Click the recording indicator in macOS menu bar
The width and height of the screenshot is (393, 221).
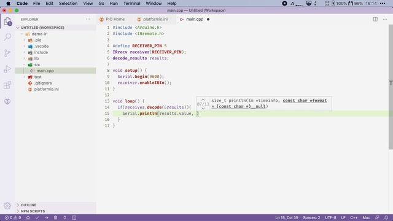click(x=284, y=4)
